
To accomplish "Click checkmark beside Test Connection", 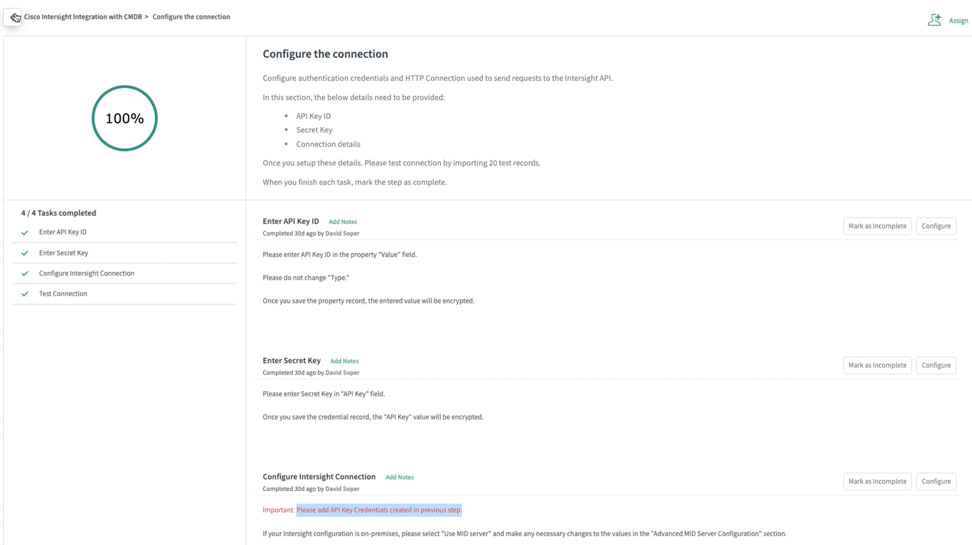I will point(25,294).
